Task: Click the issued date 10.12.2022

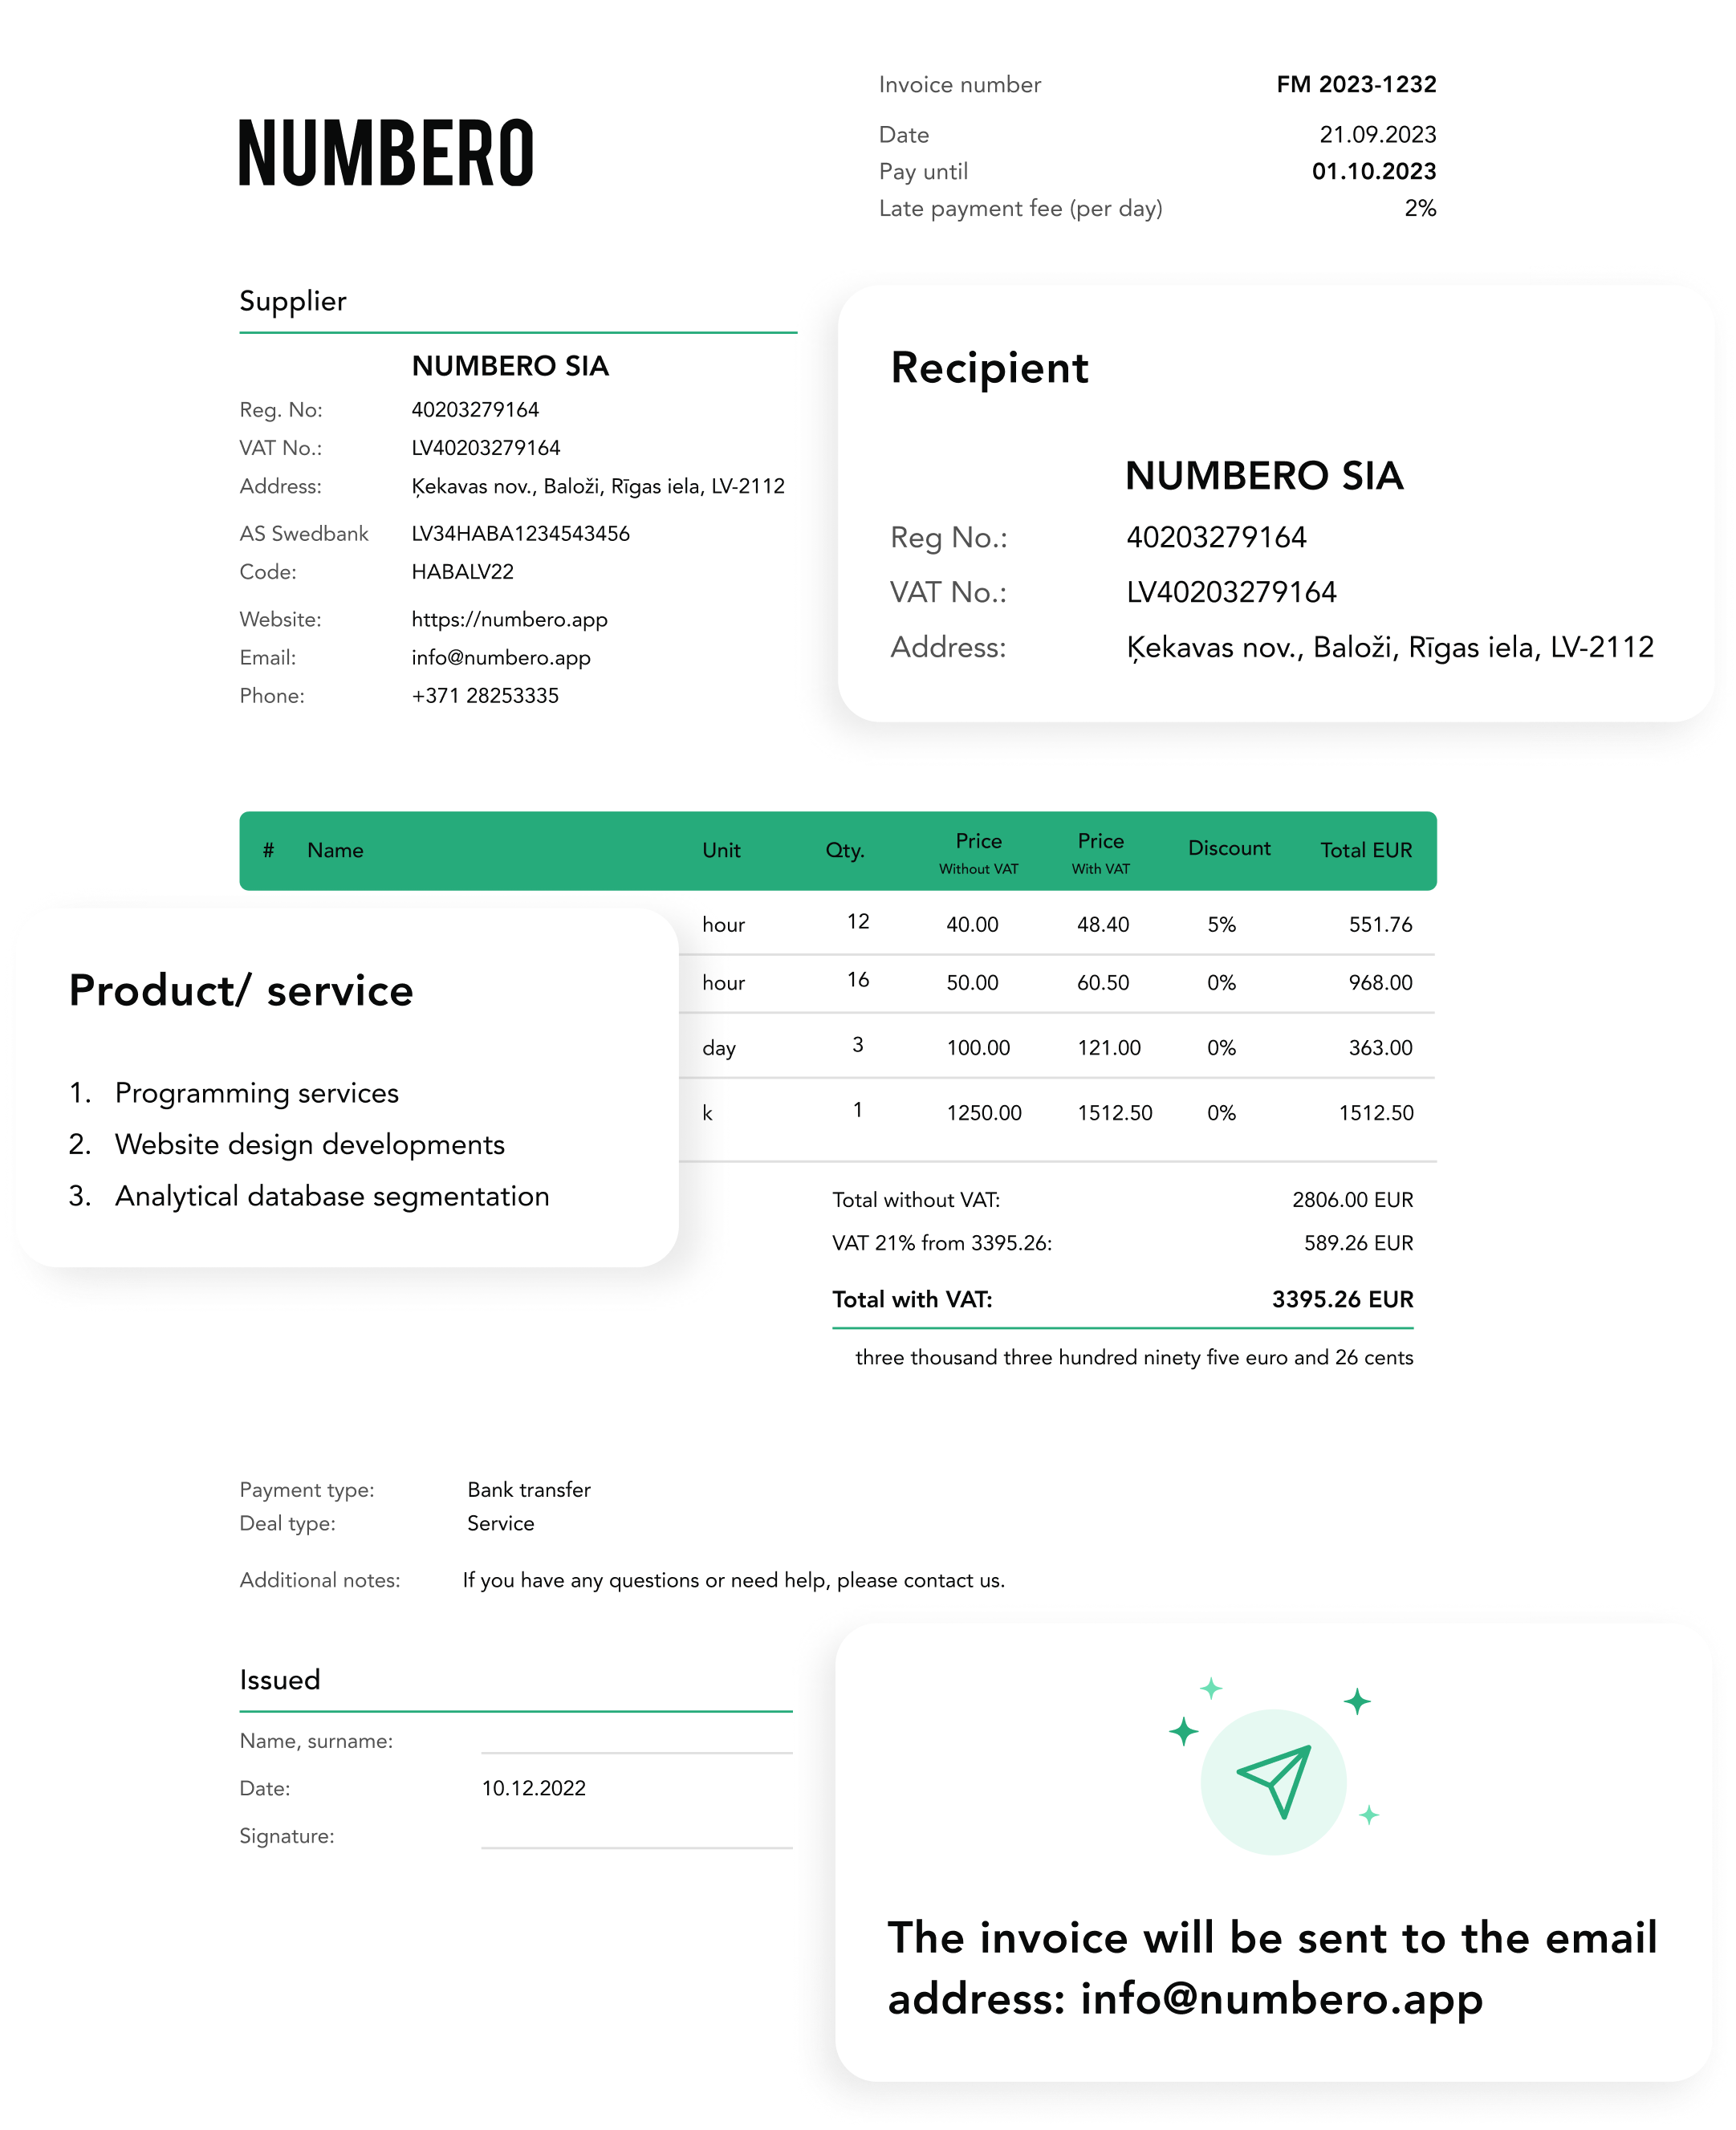Action: click(533, 1788)
